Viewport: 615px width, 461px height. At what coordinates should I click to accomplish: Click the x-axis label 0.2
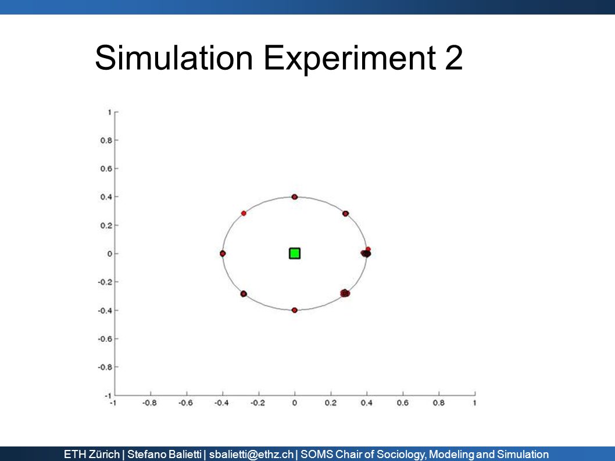coord(331,403)
